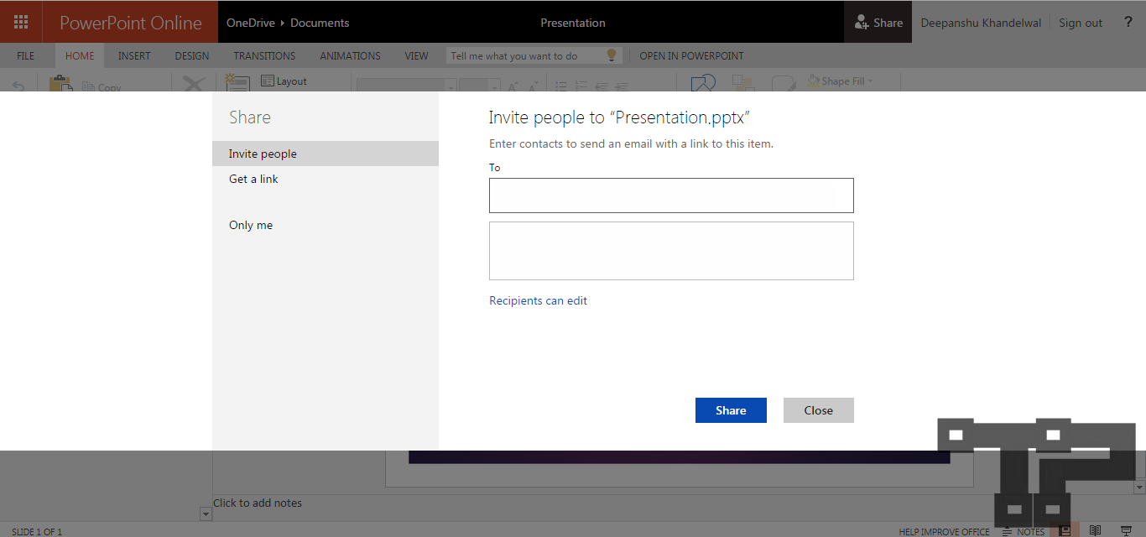Click the To recipients input field
Viewport: 1146px width, 537px height.
click(671, 196)
